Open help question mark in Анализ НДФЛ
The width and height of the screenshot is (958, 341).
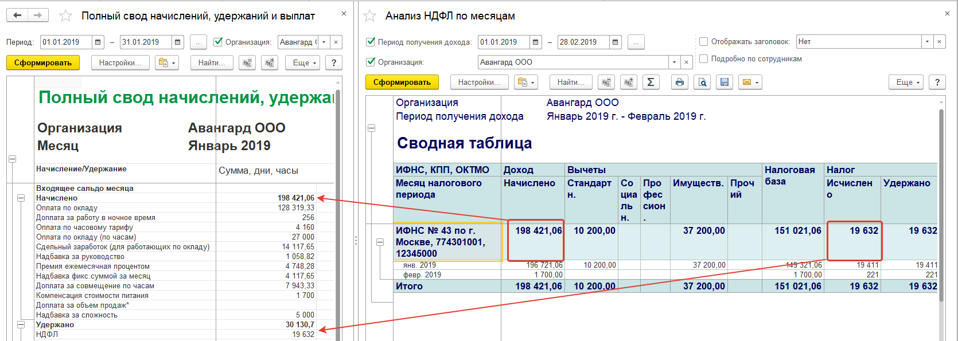point(937,82)
